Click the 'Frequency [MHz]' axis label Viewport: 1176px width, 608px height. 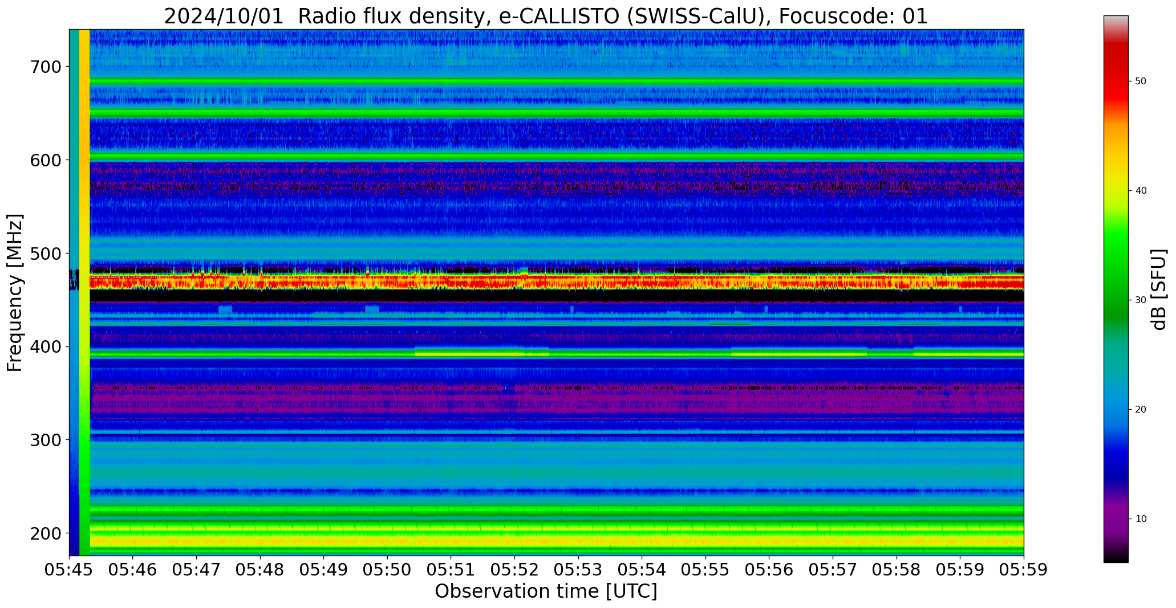pyautogui.click(x=15, y=292)
